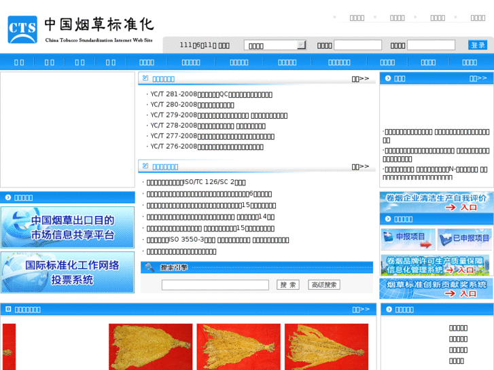Open 中国烟草出口目的市场信息共享平台 banner
The width and height of the screenshot is (494, 370).
pos(67,227)
